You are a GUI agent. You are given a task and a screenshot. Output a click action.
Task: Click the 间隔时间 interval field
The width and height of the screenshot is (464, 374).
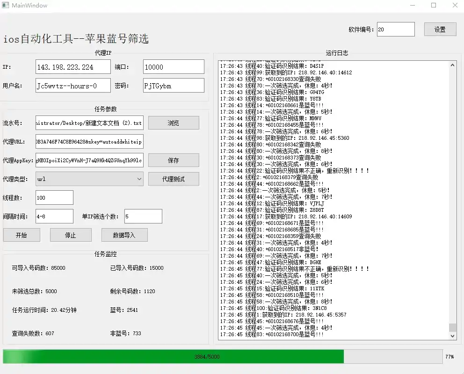coord(54,216)
